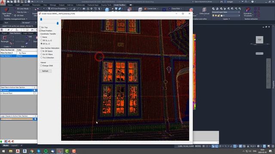Image resolution: width=275 pixels, height=154 pixels.
Task: Click the status bar settings gear icon
Action: pyautogui.click(x=258, y=146)
